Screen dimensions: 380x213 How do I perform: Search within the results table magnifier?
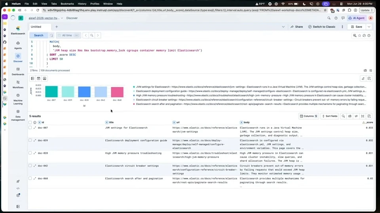(x=343, y=116)
